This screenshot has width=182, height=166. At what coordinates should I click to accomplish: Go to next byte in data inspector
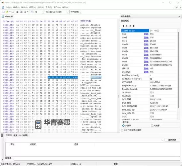click(x=130, y=26)
